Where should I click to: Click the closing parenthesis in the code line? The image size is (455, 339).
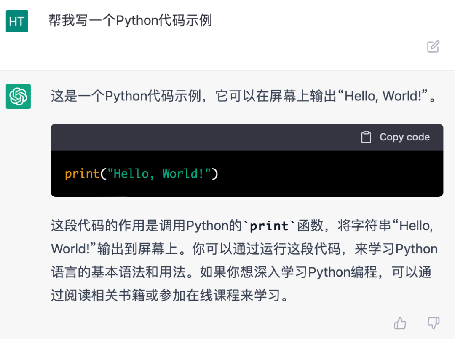[x=214, y=174]
